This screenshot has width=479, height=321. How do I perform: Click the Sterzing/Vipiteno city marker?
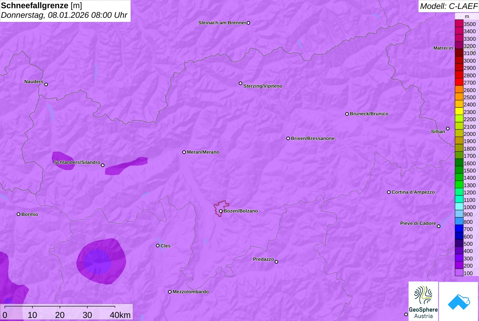click(241, 83)
